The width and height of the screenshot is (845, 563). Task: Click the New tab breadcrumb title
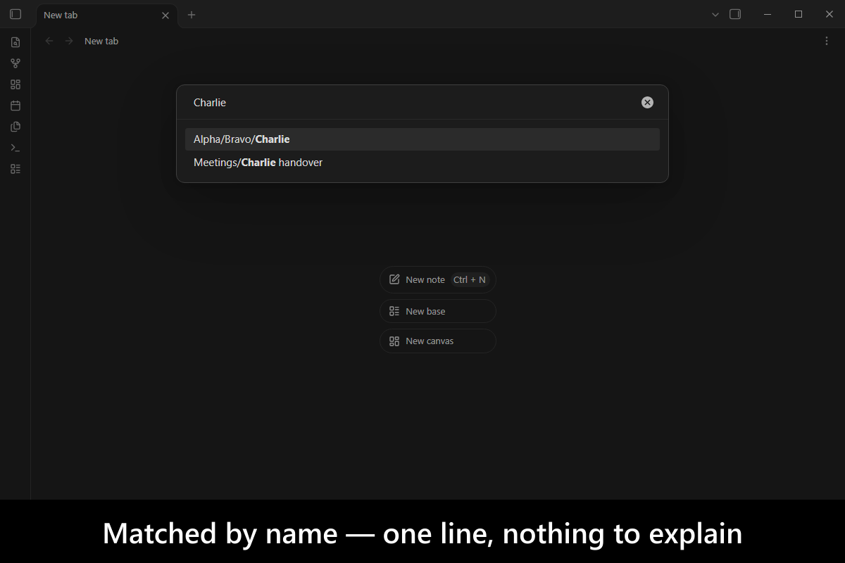101,41
